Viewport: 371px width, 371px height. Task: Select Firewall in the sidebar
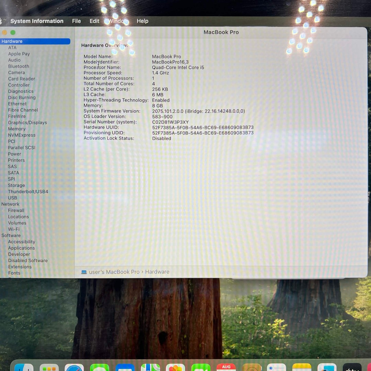click(16, 211)
